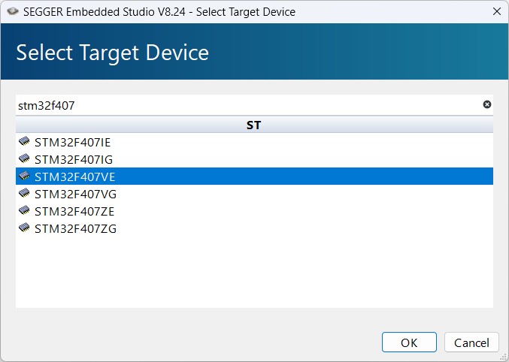Click the chip icon beside STM32F407VE
The height and width of the screenshot is (362, 509).
(25, 176)
